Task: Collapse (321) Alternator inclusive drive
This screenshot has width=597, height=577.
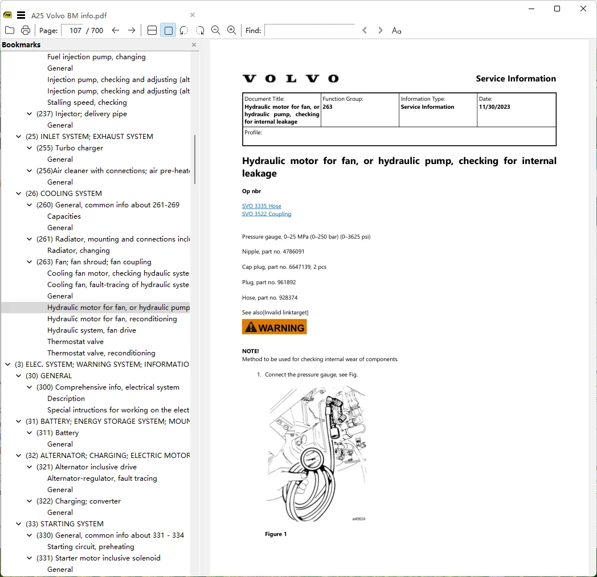Action: 29,467
